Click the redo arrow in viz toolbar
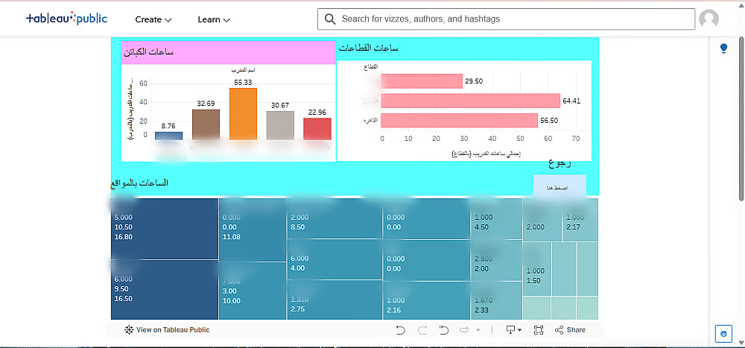The image size is (745, 348). pyautogui.click(x=422, y=330)
